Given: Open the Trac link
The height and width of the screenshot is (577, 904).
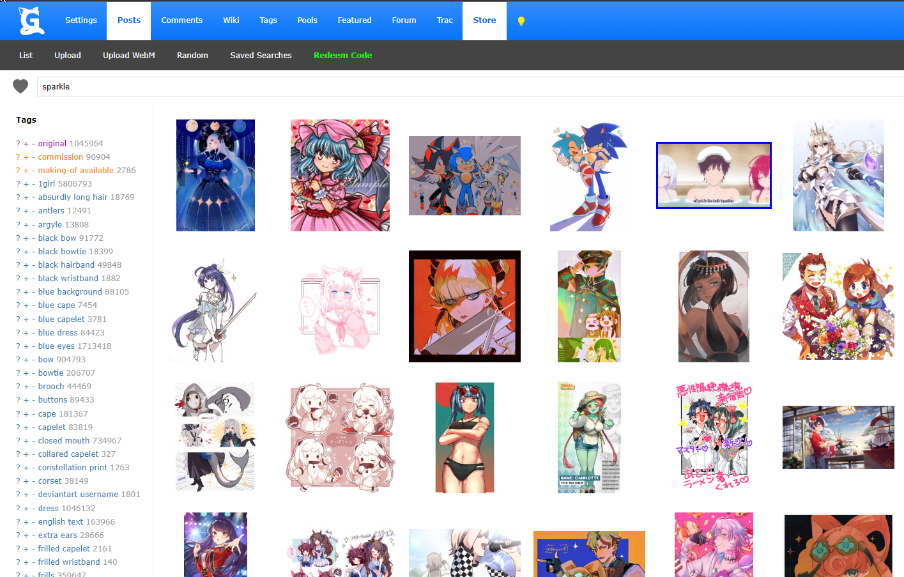Looking at the screenshot, I should [445, 20].
